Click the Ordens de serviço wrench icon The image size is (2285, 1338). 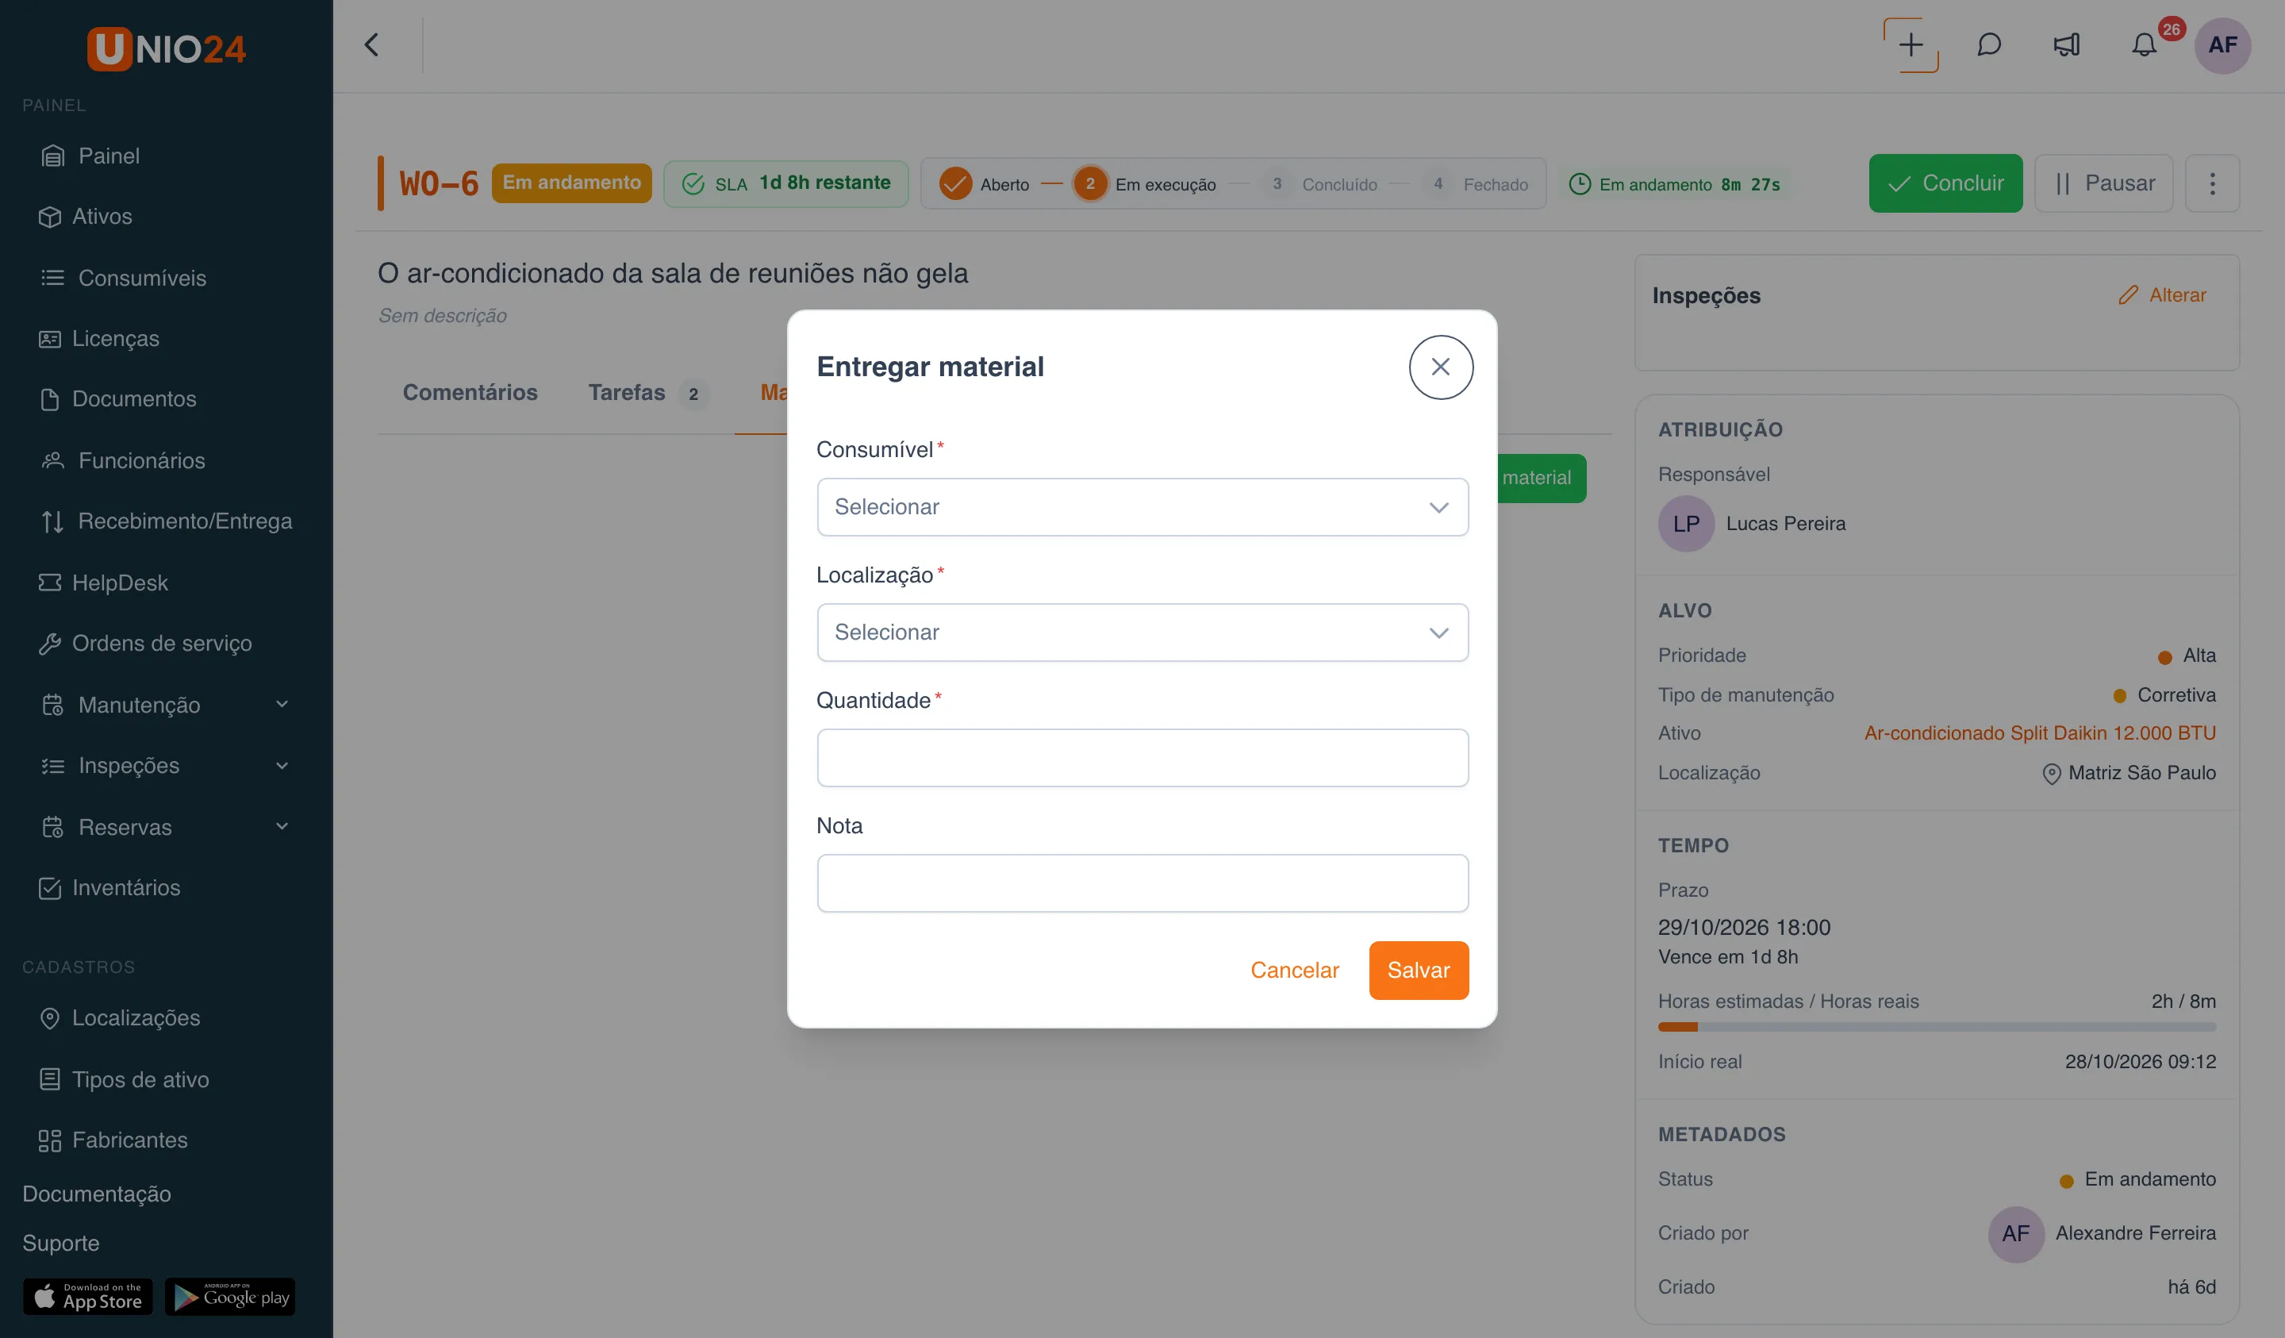(50, 643)
